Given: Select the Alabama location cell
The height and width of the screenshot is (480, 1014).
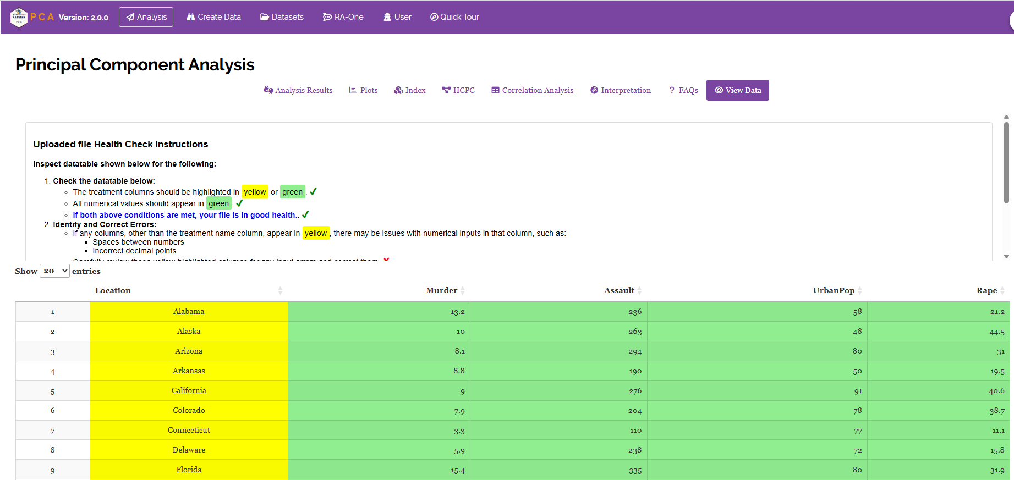Looking at the screenshot, I should [x=189, y=312].
